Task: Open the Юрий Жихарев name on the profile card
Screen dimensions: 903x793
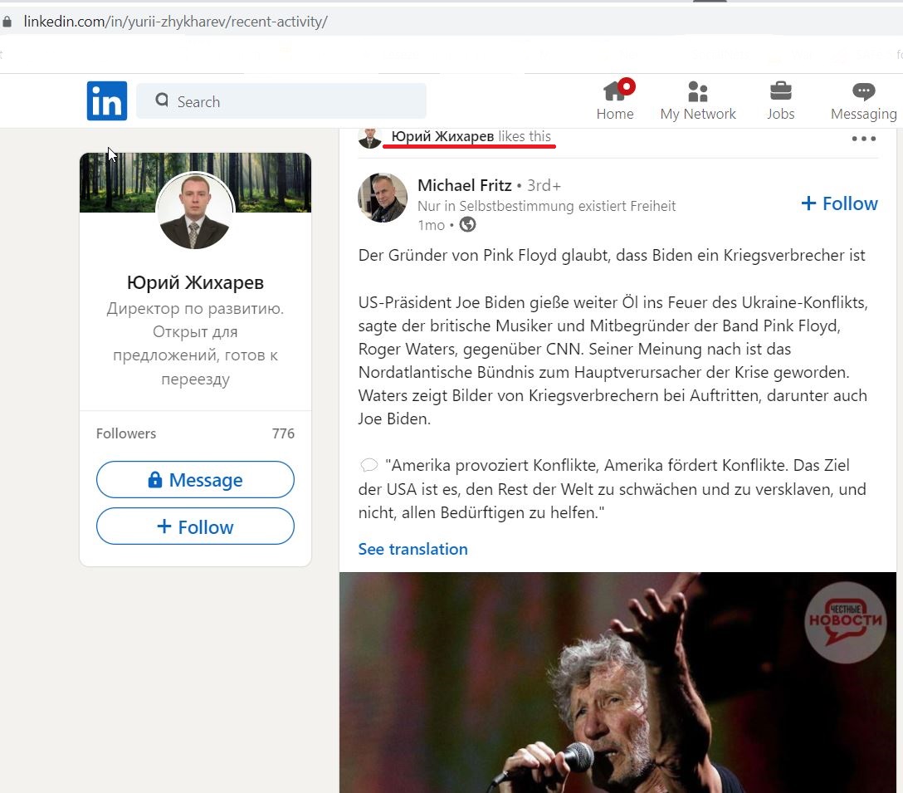Action: (x=195, y=282)
